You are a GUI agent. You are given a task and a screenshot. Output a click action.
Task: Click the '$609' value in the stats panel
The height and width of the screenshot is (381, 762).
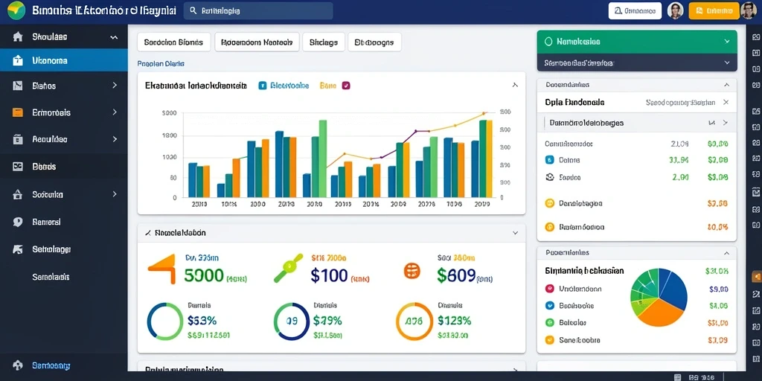click(456, 276)
